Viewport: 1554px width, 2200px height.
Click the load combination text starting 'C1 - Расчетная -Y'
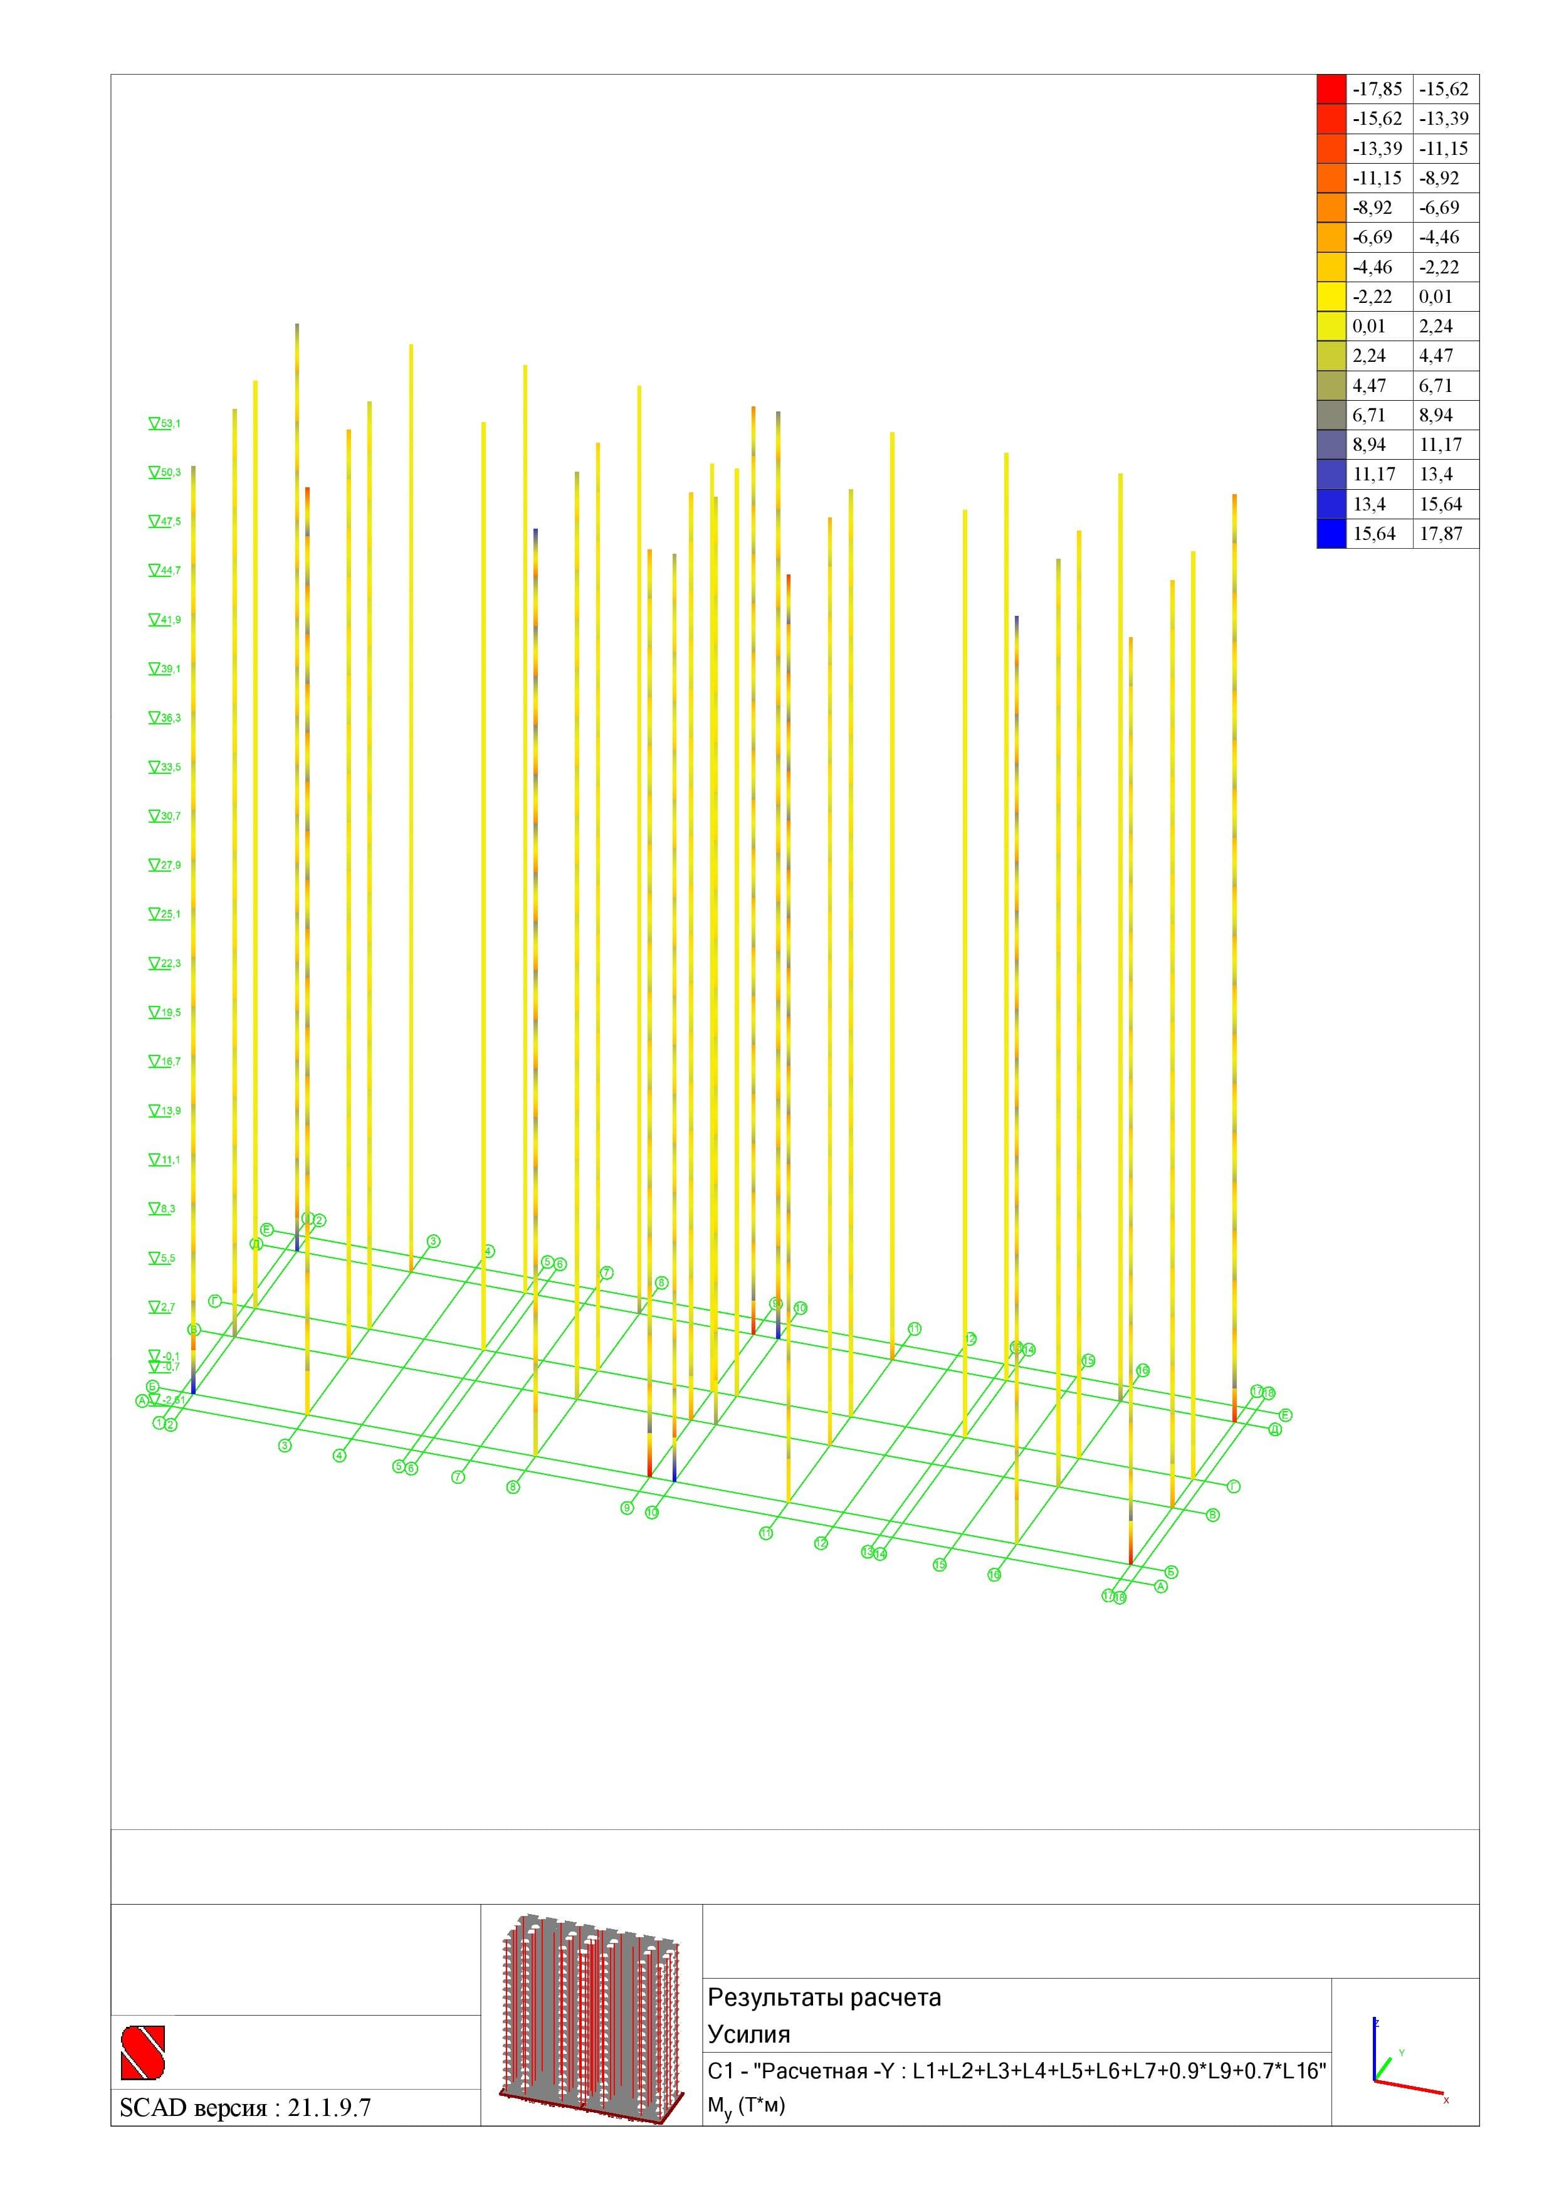coord(1017,2071)
